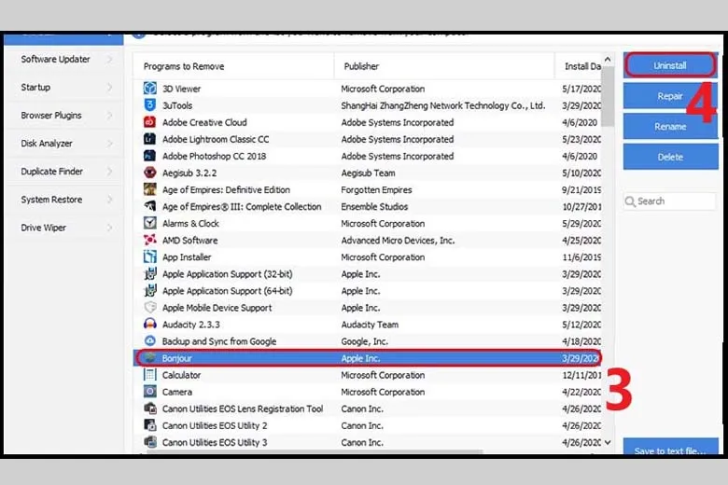Click the Audacity 2.3.3 headphones icon

click(149, 324)
